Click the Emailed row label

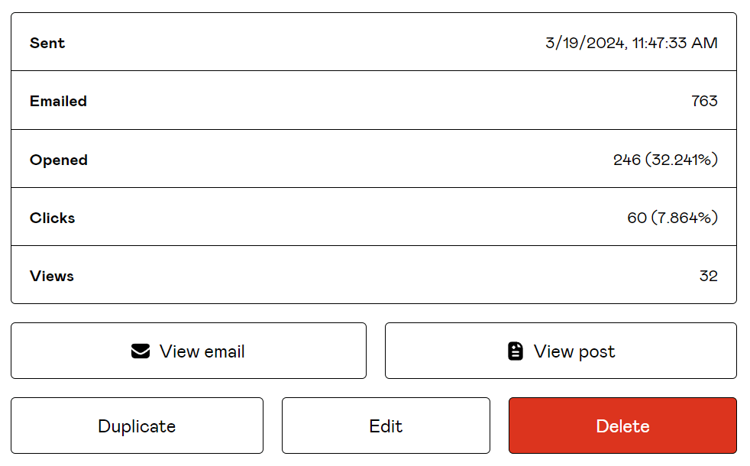pyautogui.click(x=58, y=101)
